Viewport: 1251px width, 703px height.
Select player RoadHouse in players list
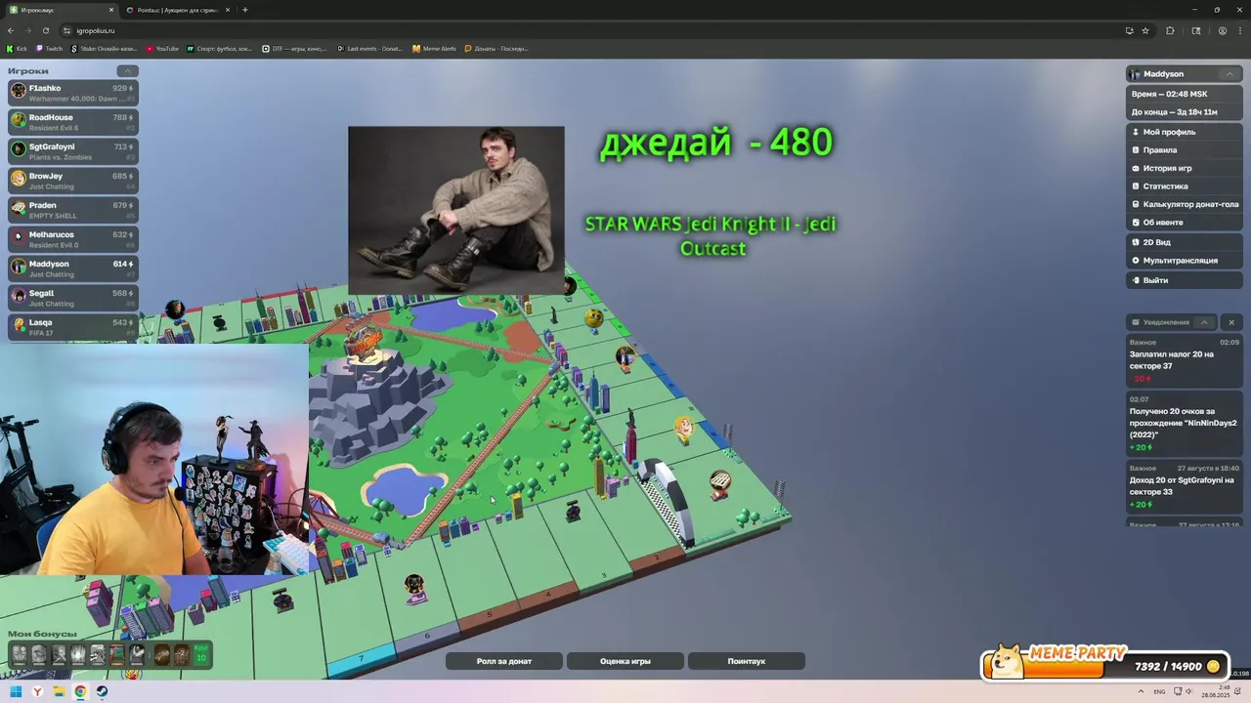73,122
